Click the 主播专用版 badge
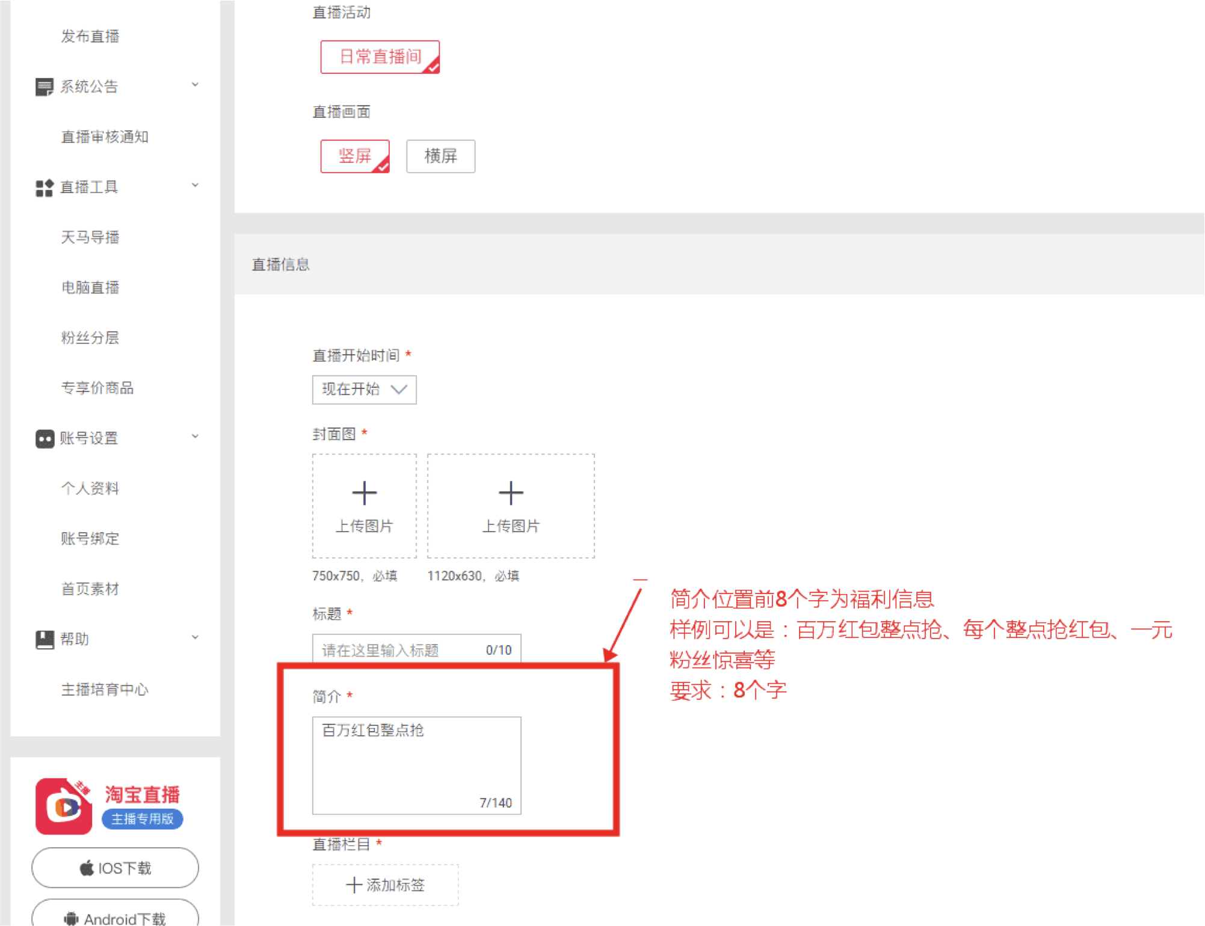Image resolution: width=1205 pixels, height=926 pixels. (143, 819)
